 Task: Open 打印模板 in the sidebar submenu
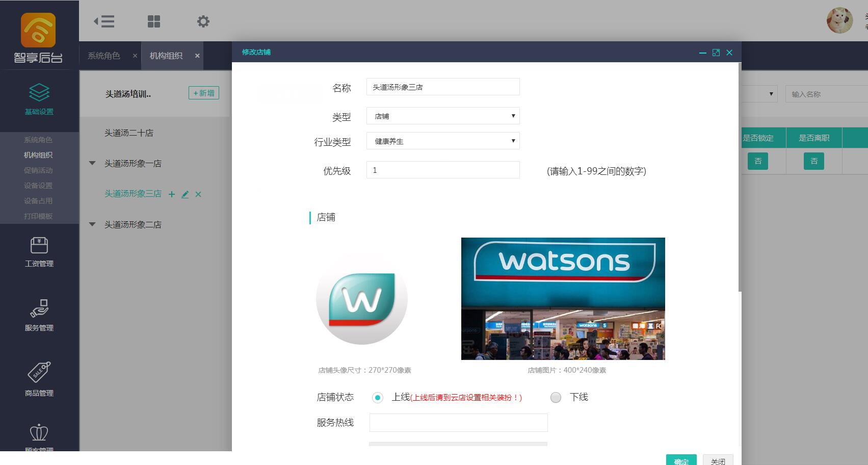(x=38, y=216)
